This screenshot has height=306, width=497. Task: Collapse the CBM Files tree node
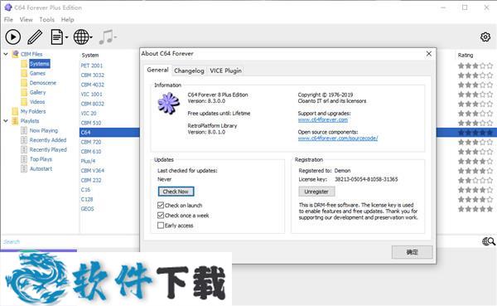coord(6,54)
